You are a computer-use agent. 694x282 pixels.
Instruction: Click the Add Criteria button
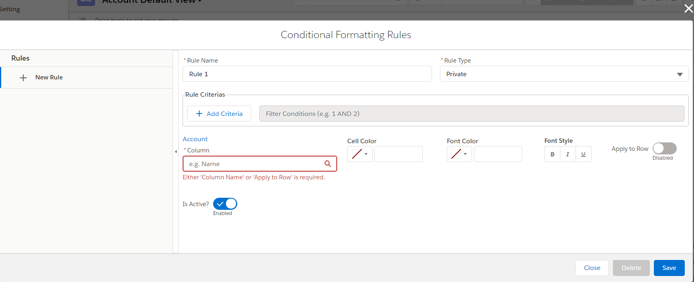click(219, 114)
